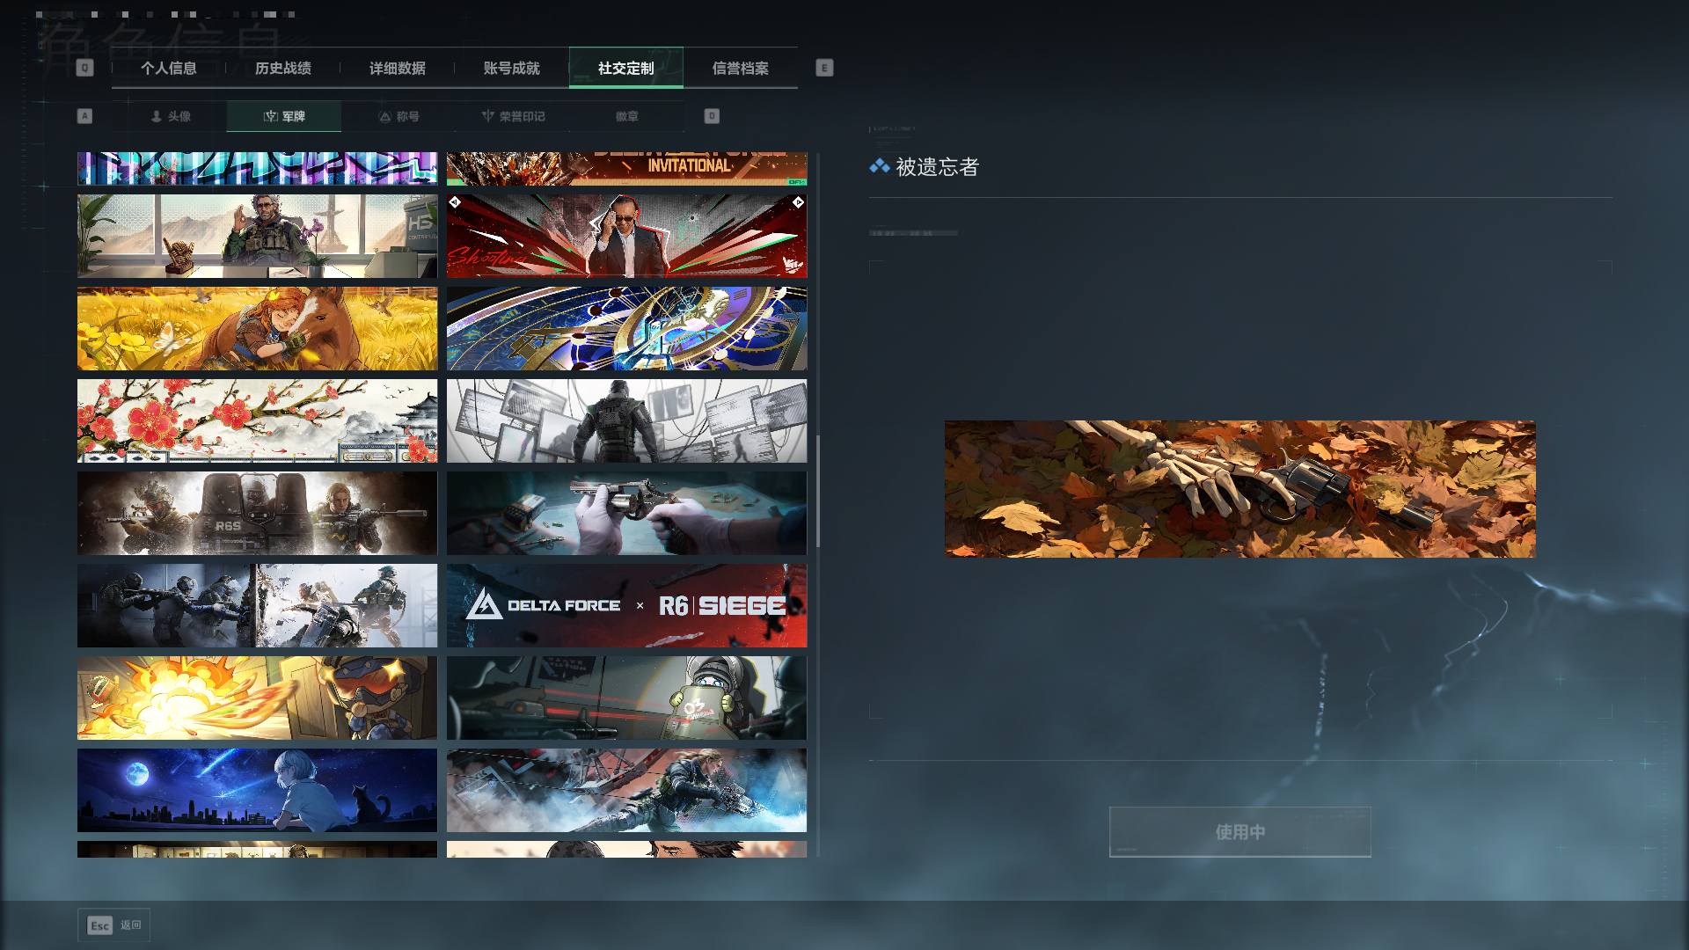
Task: Click the E next-tab key icon
Action: click(824, 68)
